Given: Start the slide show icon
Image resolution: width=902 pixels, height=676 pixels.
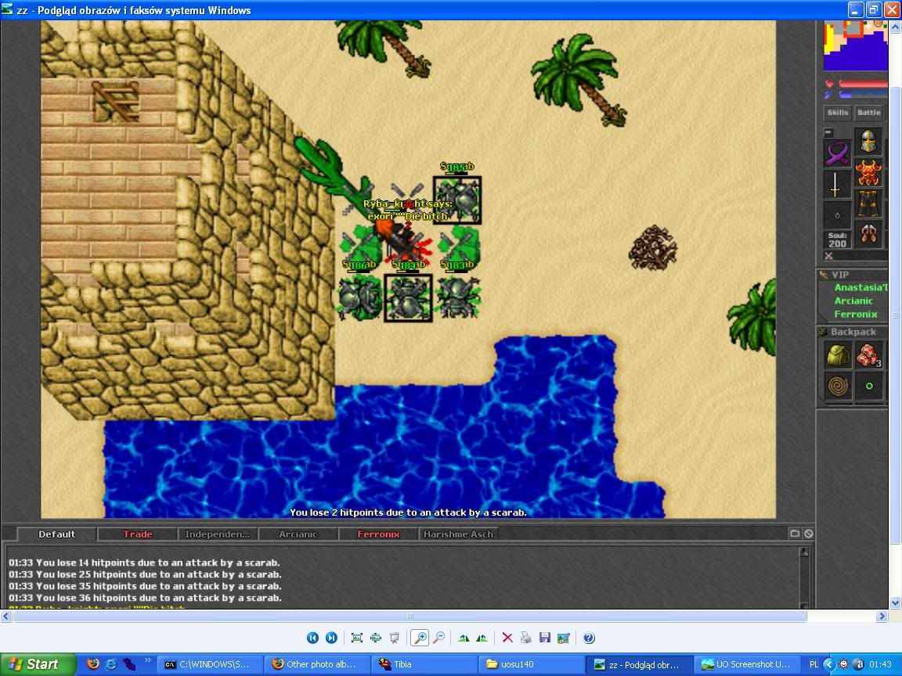Looking at the screenshot, I should pos(395,638).
